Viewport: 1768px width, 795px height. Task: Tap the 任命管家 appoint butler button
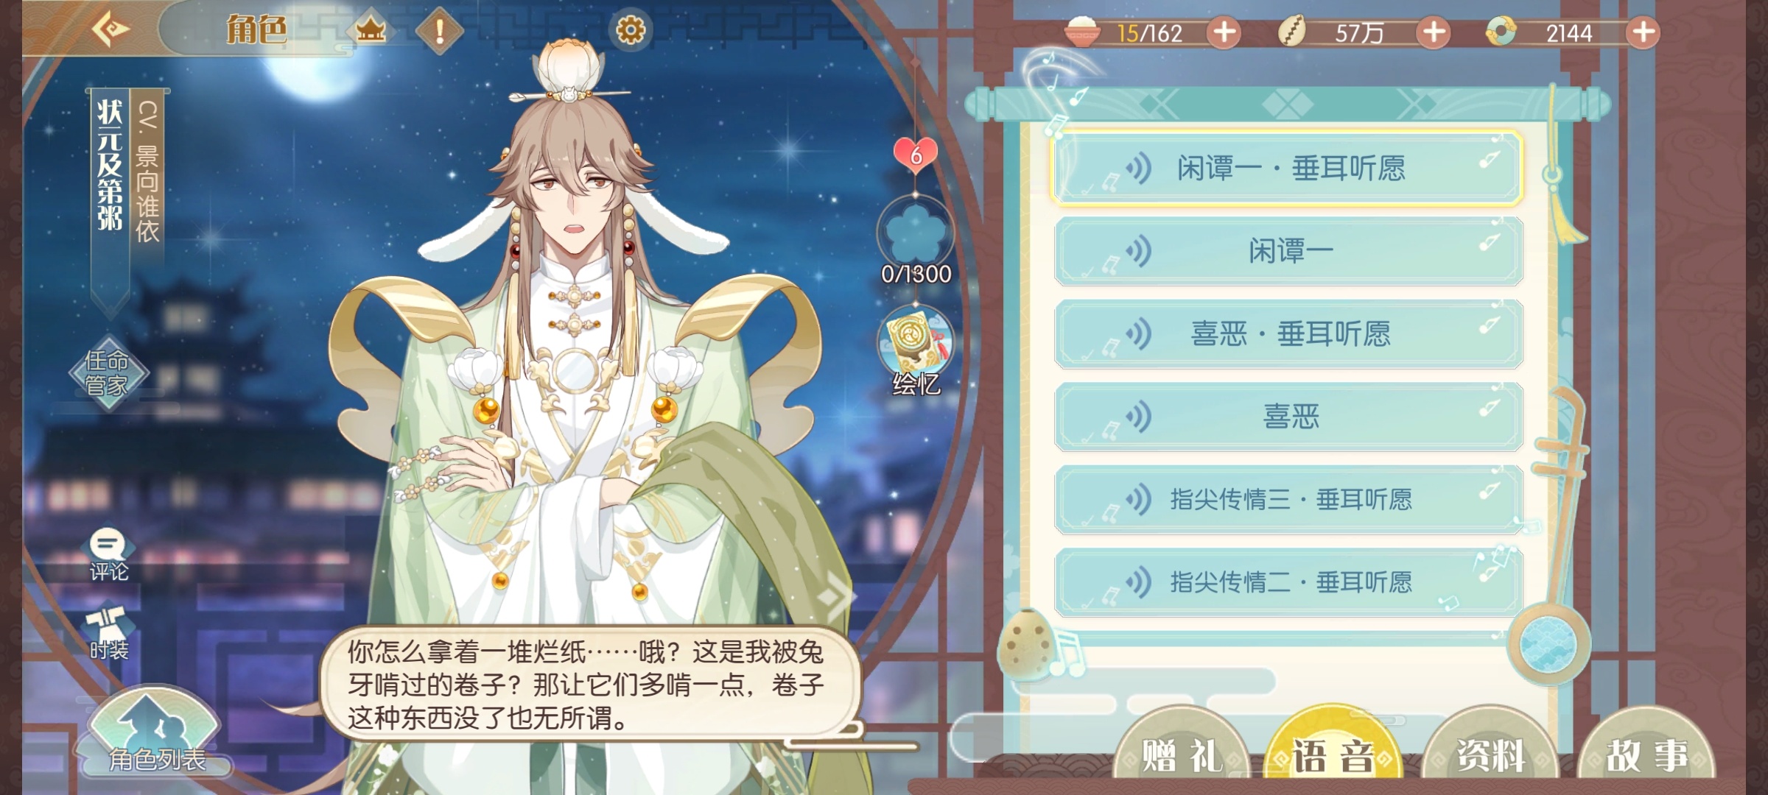pos(108,372)
